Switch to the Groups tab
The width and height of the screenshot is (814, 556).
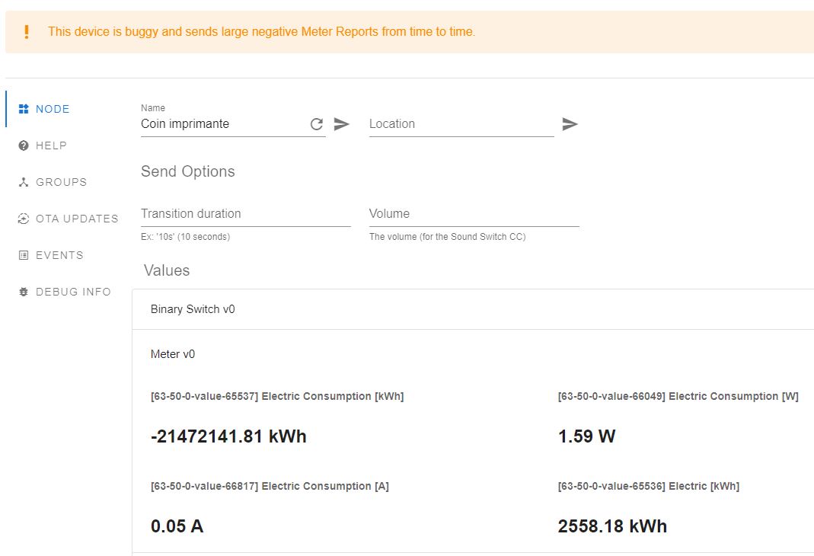[x=61, y=182]
